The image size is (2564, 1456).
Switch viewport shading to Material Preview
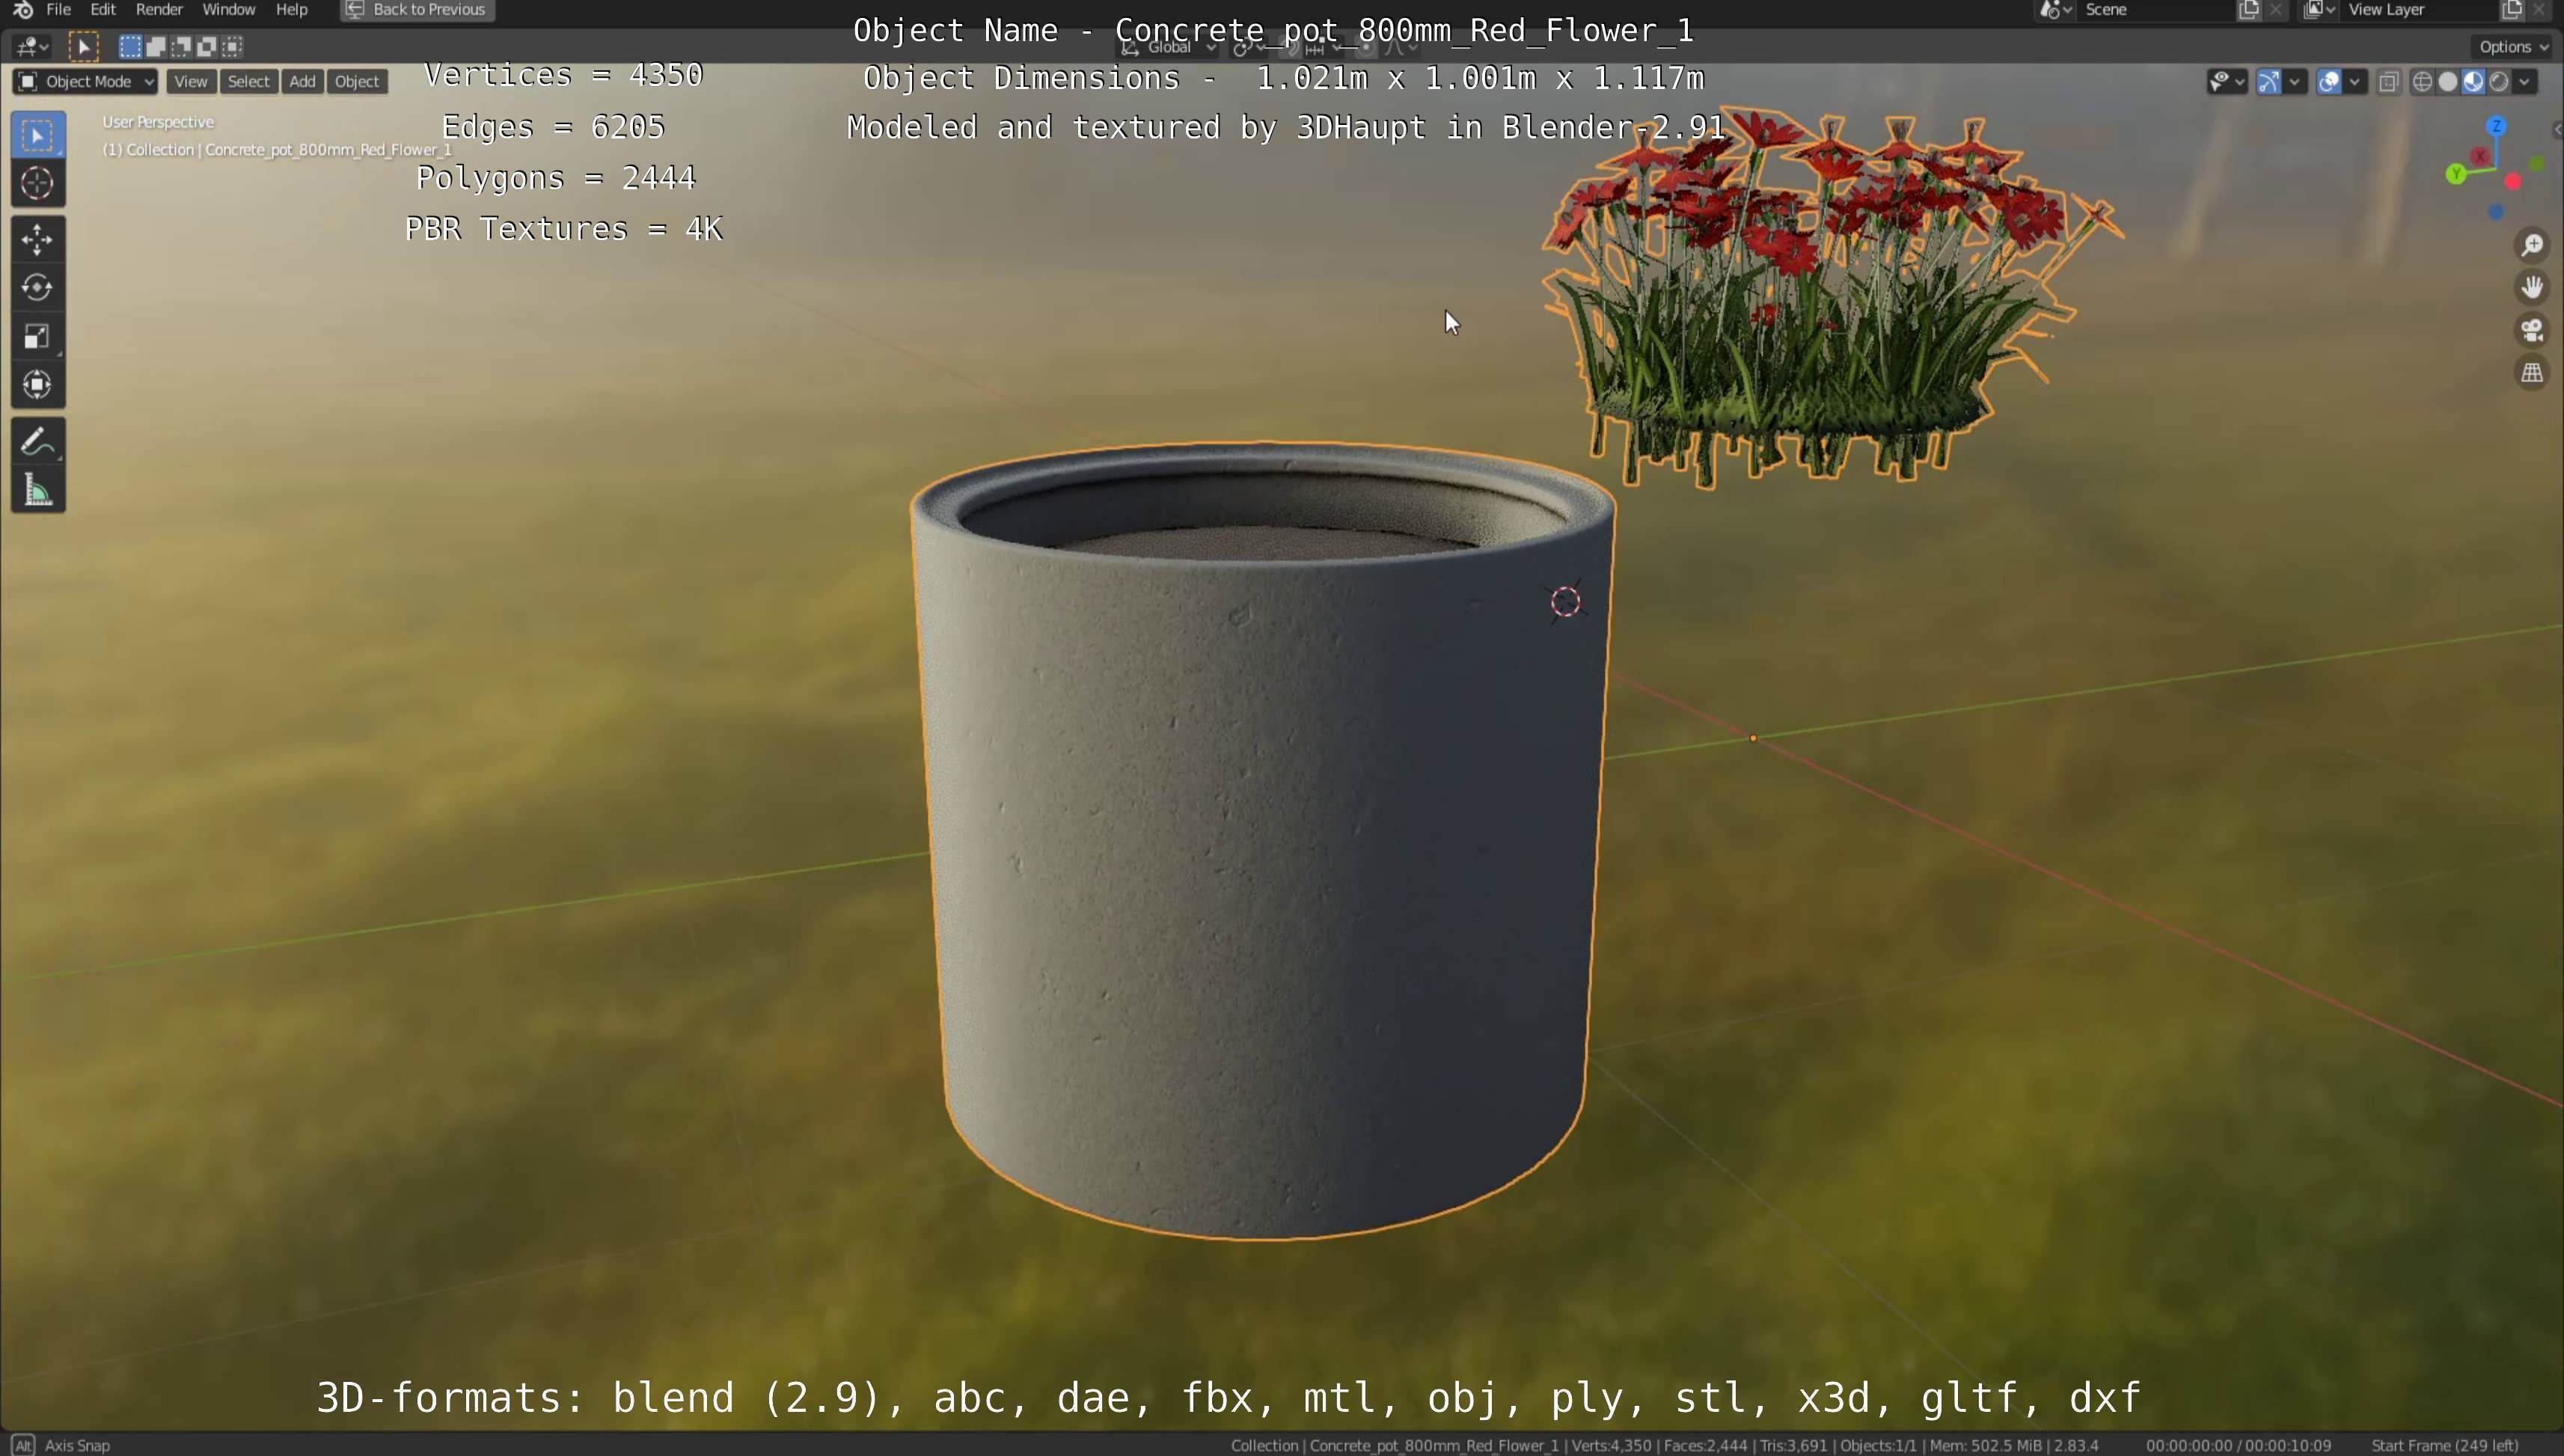2473,82
